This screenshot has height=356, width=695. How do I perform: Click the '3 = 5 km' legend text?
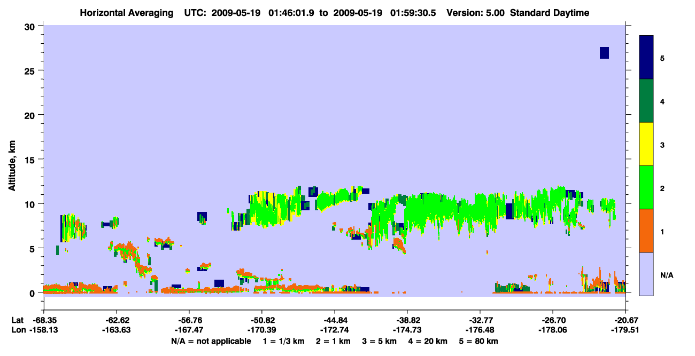click(380, 341)
